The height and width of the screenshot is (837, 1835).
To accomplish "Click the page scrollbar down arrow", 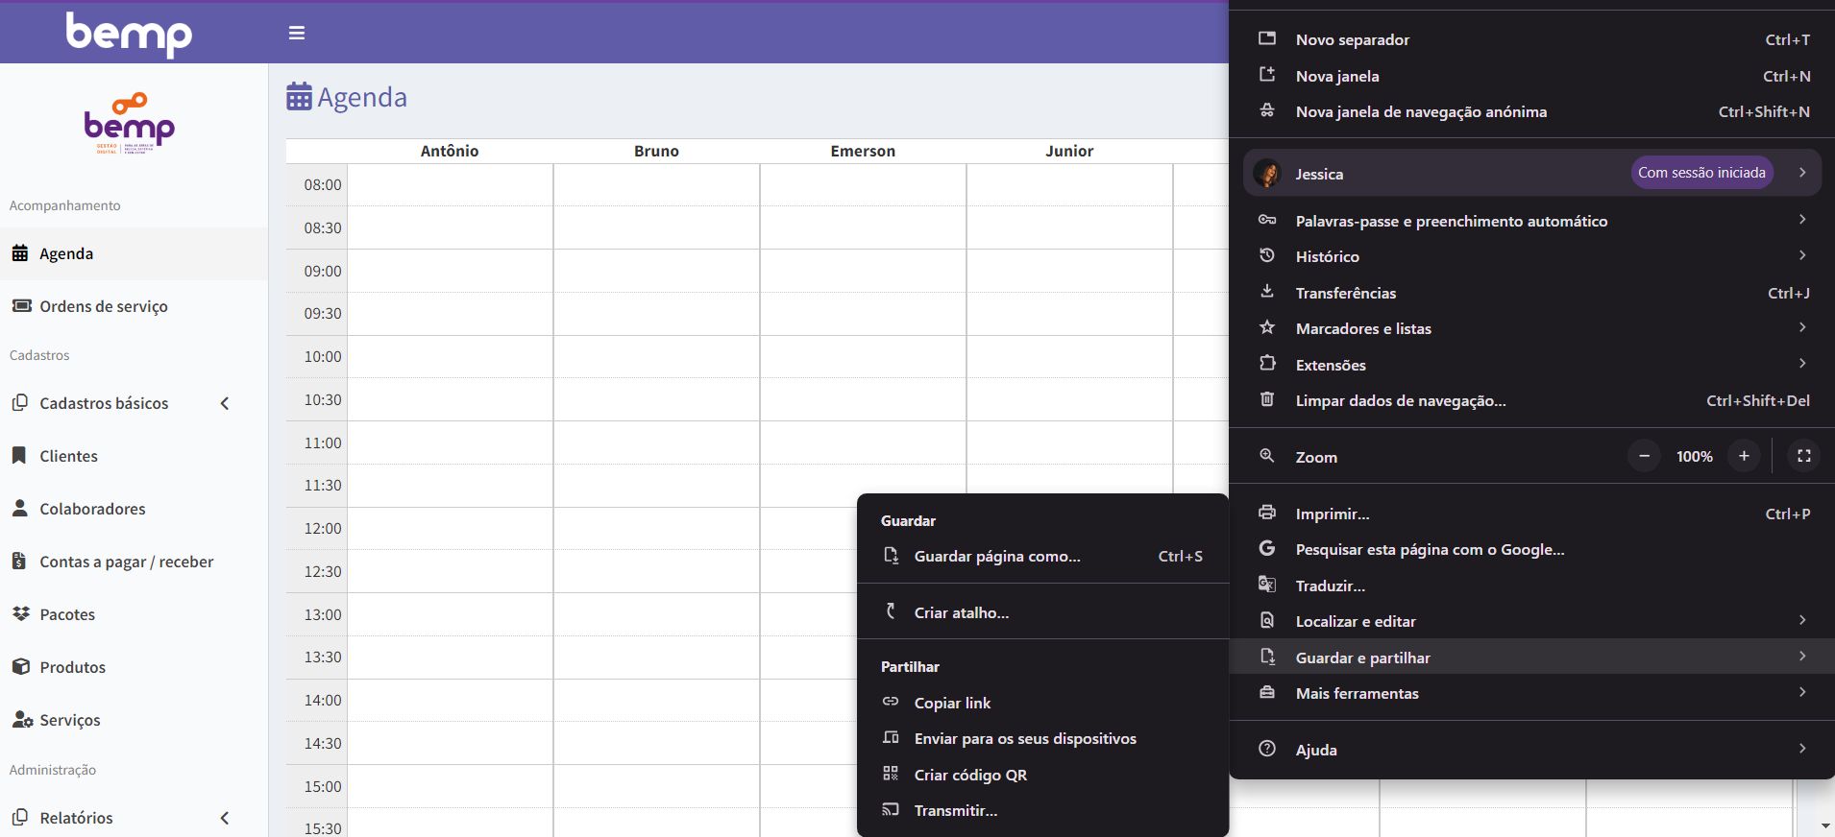I will point(1825,825).
